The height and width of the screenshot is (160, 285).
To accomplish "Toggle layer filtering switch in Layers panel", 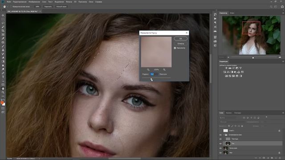I will [x=266, y=117].
